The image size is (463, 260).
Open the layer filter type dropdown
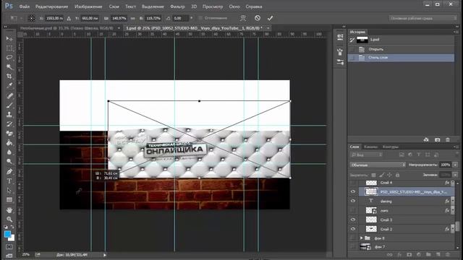[366, 155]
